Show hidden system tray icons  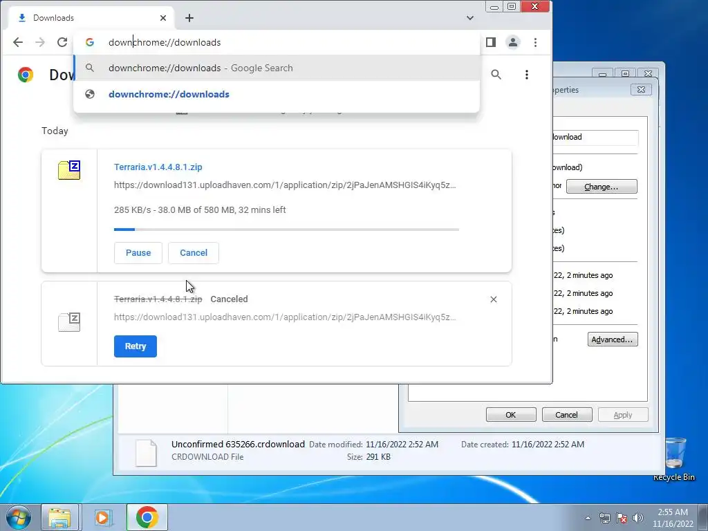588,518
